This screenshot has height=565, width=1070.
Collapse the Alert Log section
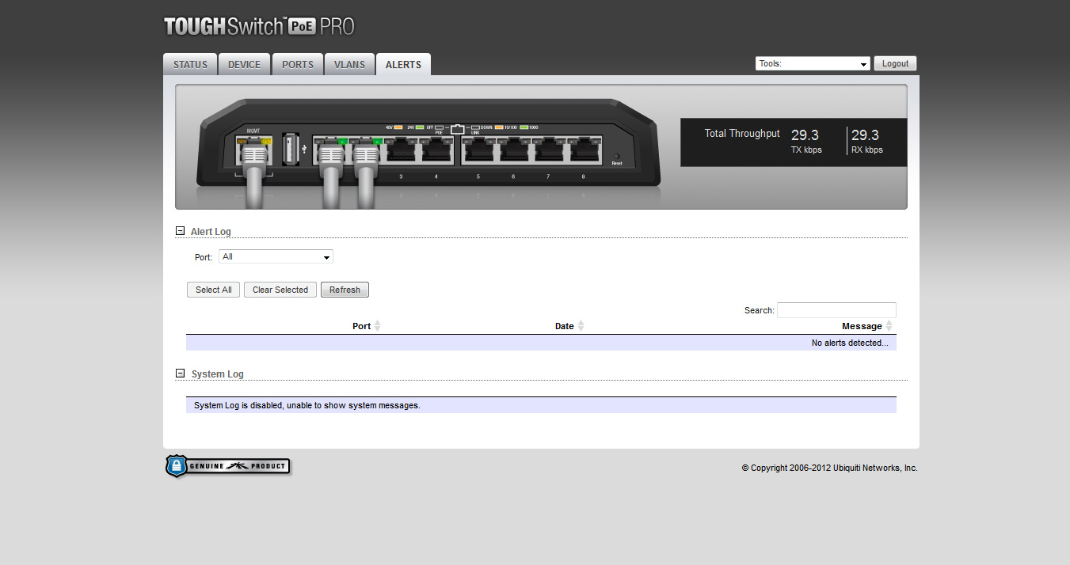coord(181,232)
